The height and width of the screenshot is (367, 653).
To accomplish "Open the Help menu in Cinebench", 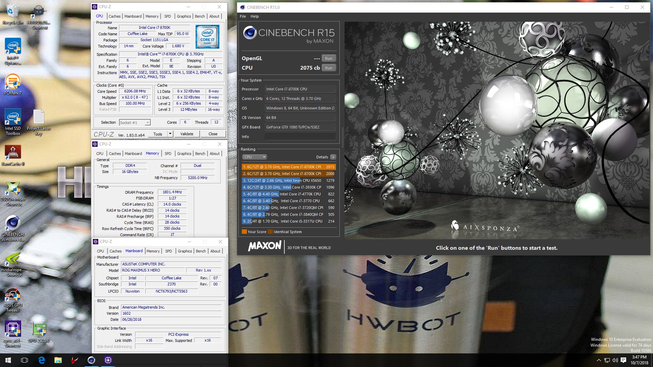I will point(255,16).
